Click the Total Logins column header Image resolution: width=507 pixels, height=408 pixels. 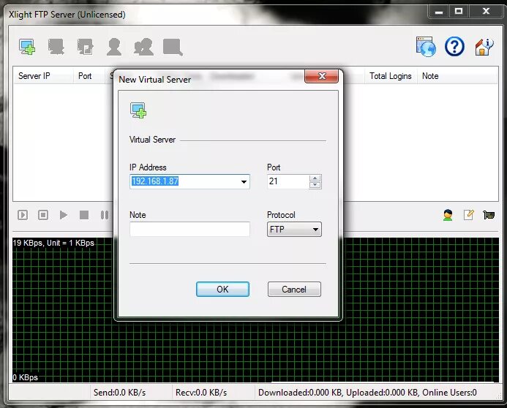tap(391, 76)
